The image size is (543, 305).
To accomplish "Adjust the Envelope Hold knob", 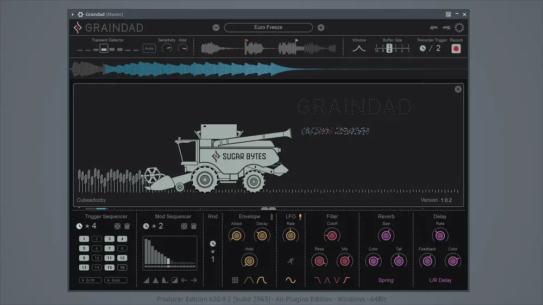I will 249,261.
